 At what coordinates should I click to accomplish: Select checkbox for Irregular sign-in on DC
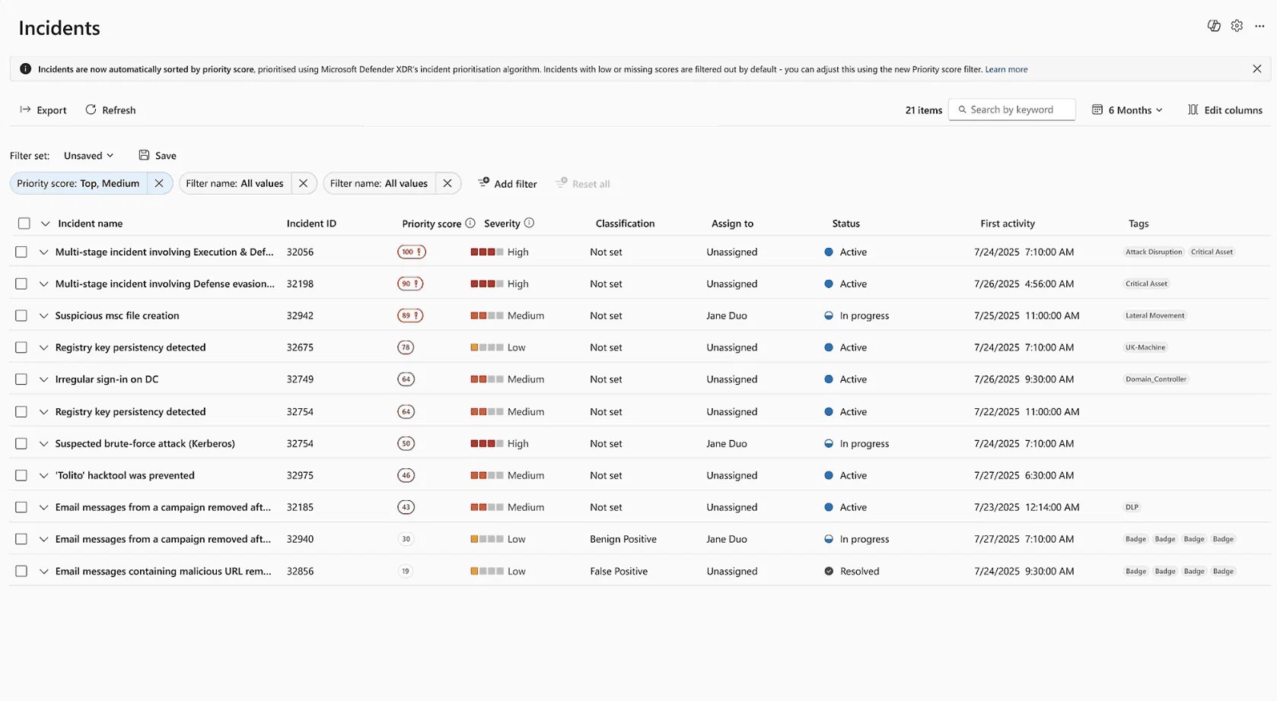coord(21,379)
